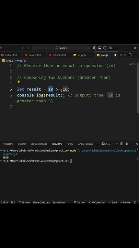Viewport: 139px width, 248px height.
Task: Open the editor more actions ellipsis
Action: pos(135,55)
